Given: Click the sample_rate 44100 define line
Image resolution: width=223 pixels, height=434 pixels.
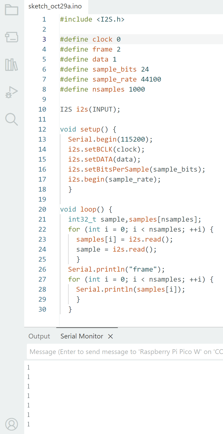Looking at the screenshot, I should (110, 79).
